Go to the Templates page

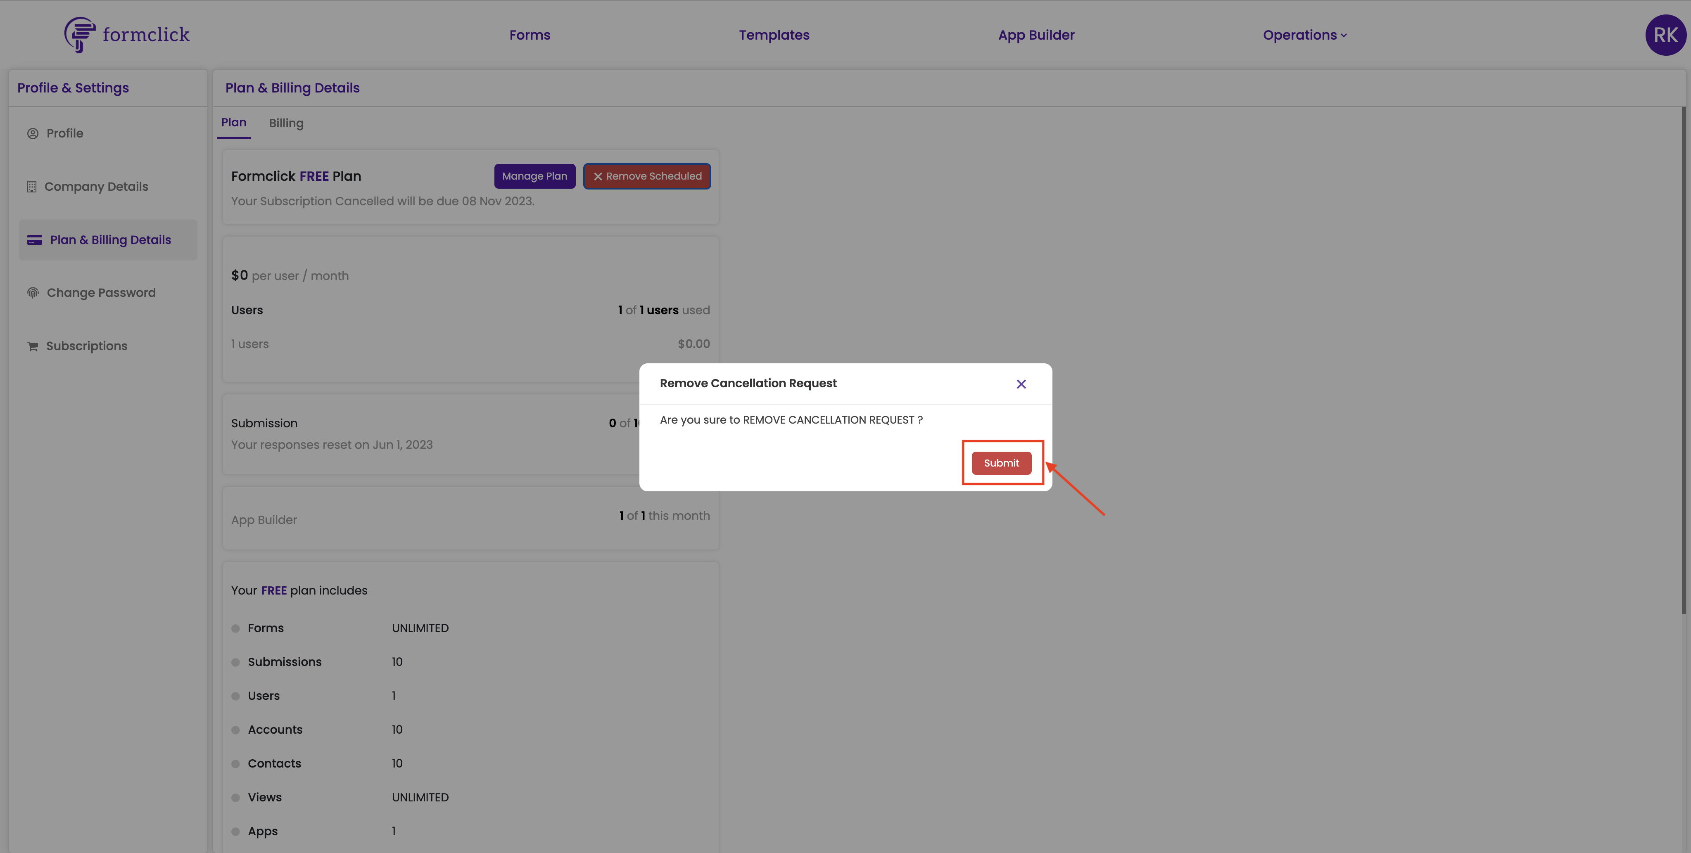tap(774, 35)
